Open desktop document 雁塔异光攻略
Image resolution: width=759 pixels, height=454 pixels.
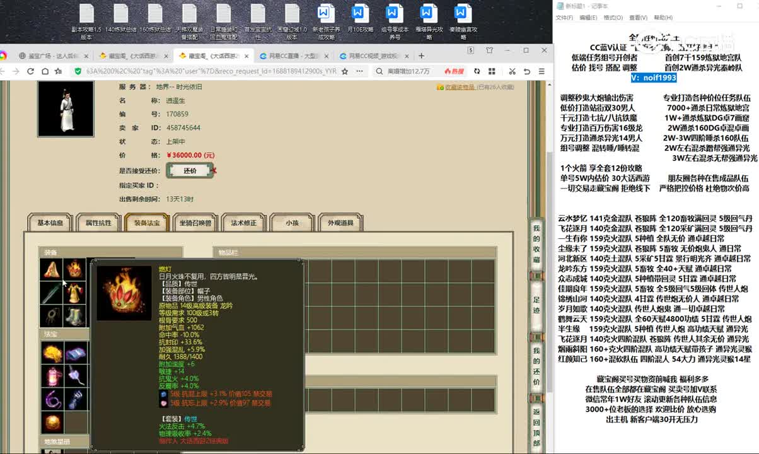[429, 22]
